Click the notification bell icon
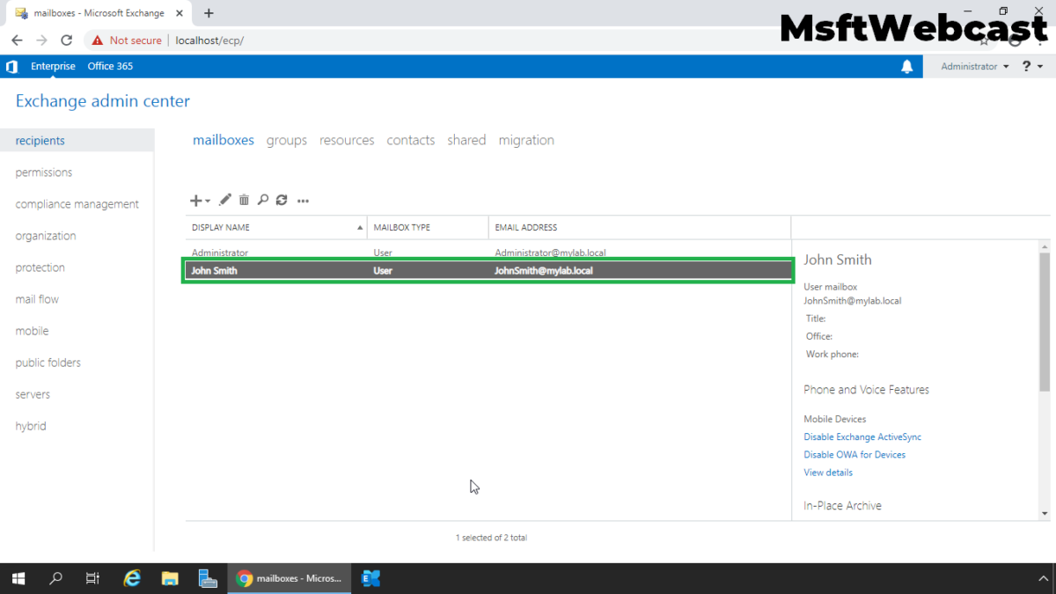 click(x=908, y=66)
